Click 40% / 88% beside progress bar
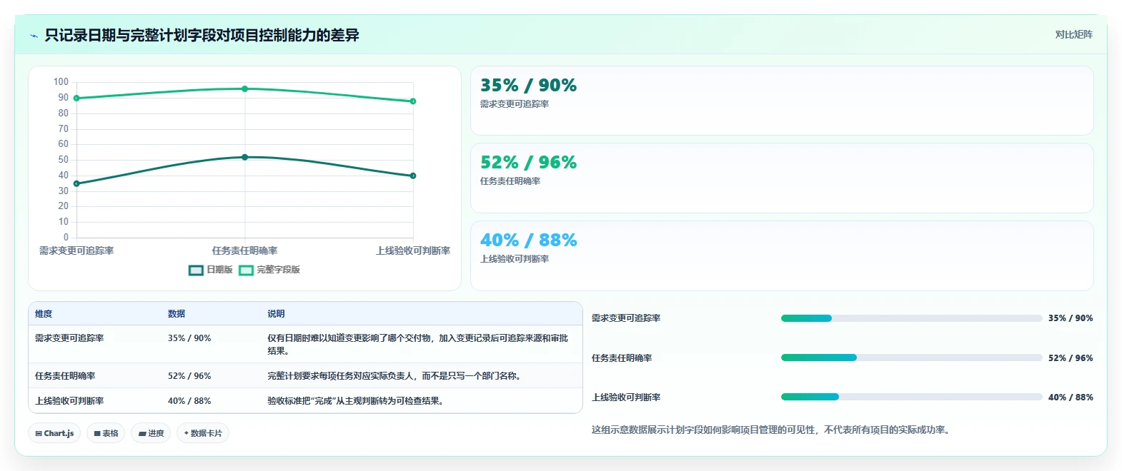 point(1071,397)
